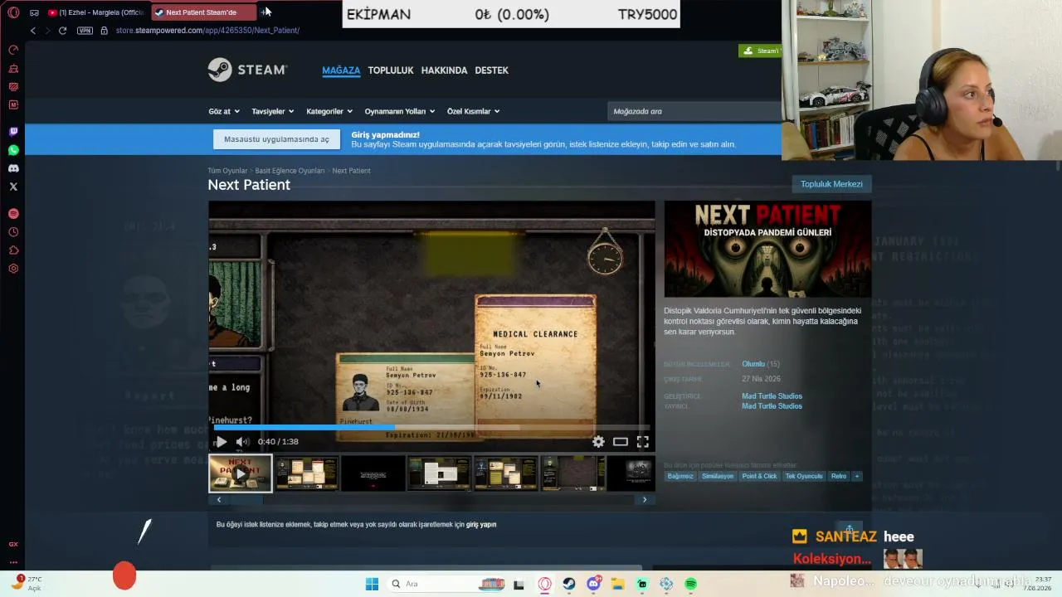Open the DESTEK menu item
The height and width of the screenshot is (597, 1062).
coord(491,70)
